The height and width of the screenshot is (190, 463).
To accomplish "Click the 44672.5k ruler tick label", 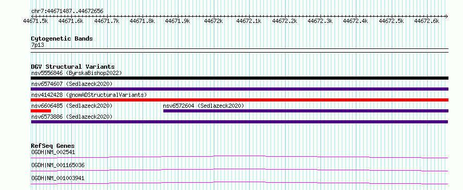I will click(x=391, y=21).
